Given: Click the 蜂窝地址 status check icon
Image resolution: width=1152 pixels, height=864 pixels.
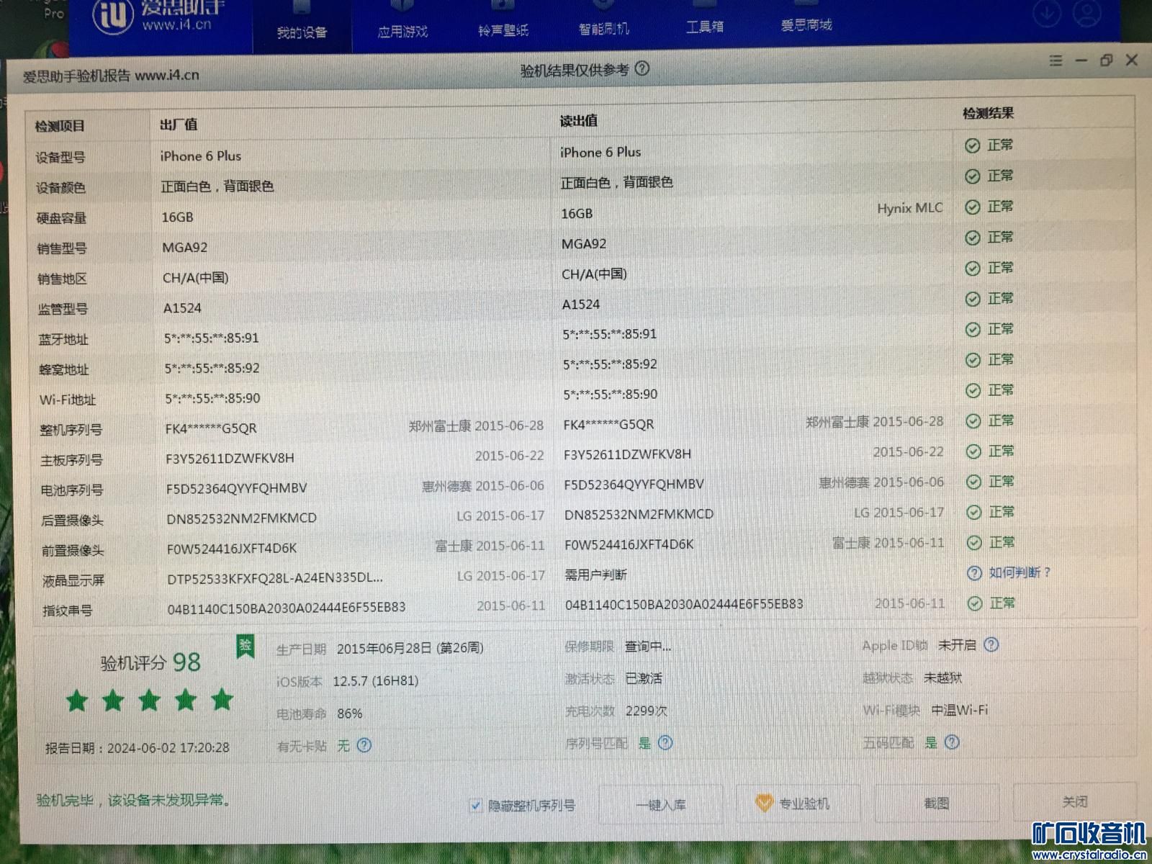Looking at the screenshot, I should [973, 360].
